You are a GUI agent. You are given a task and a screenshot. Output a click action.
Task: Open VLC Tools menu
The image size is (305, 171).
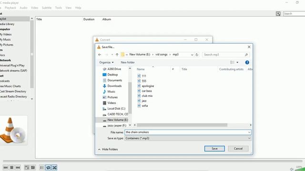58,8
